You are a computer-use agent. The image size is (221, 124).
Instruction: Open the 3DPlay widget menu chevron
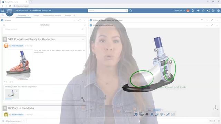(217, 25)
